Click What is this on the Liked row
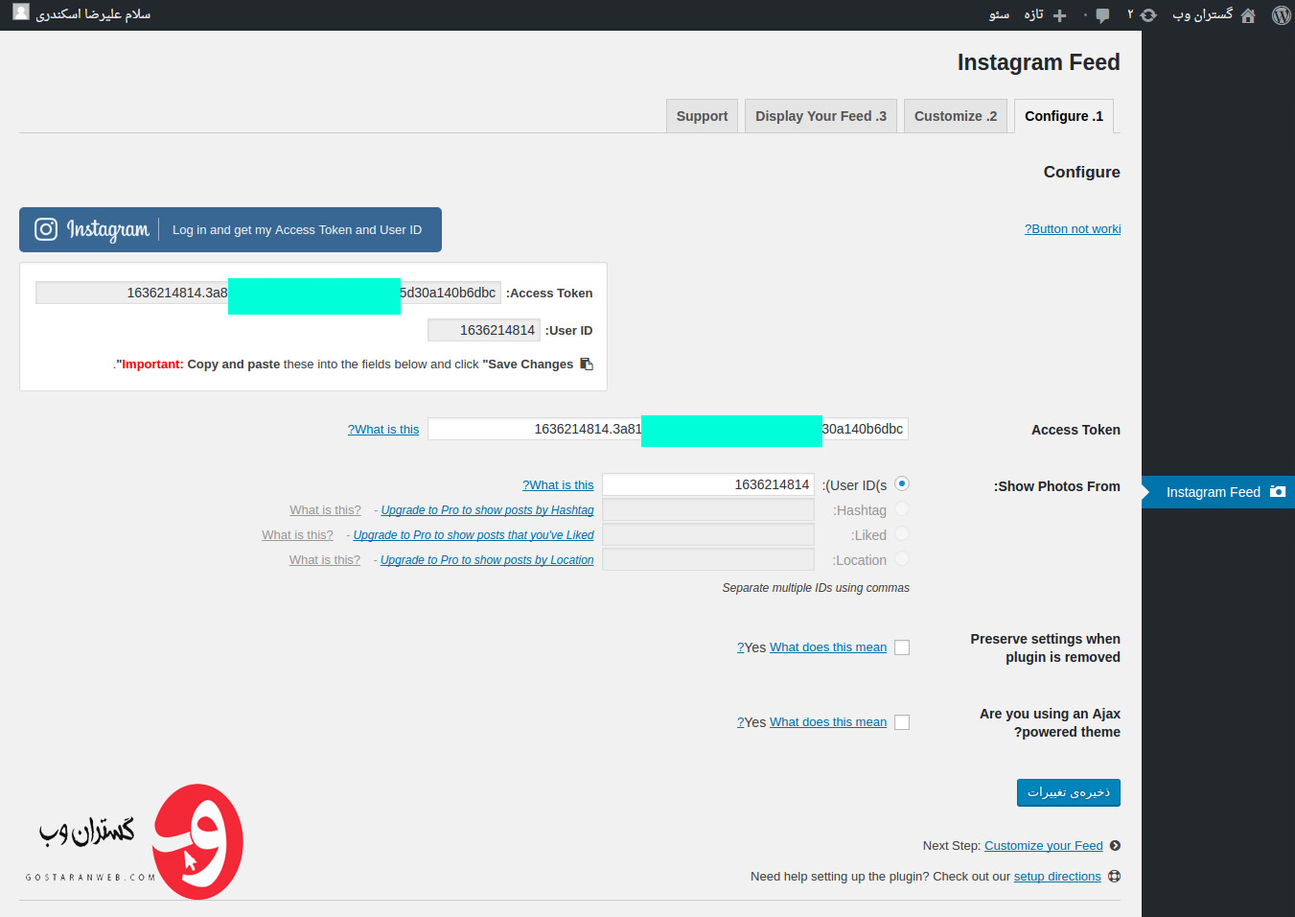 (x=297, y=535)
